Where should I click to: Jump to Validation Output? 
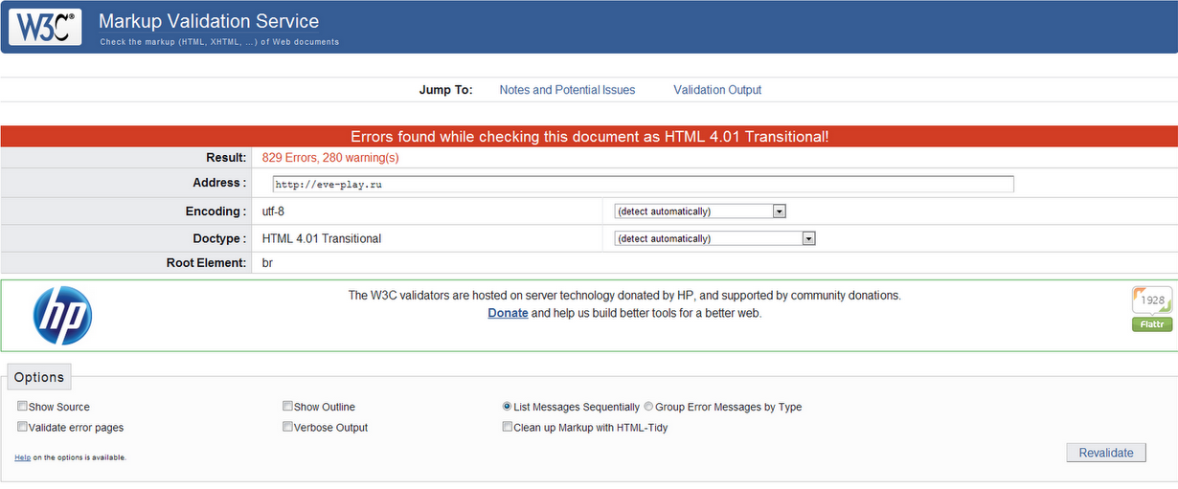(x=717, y=90)
